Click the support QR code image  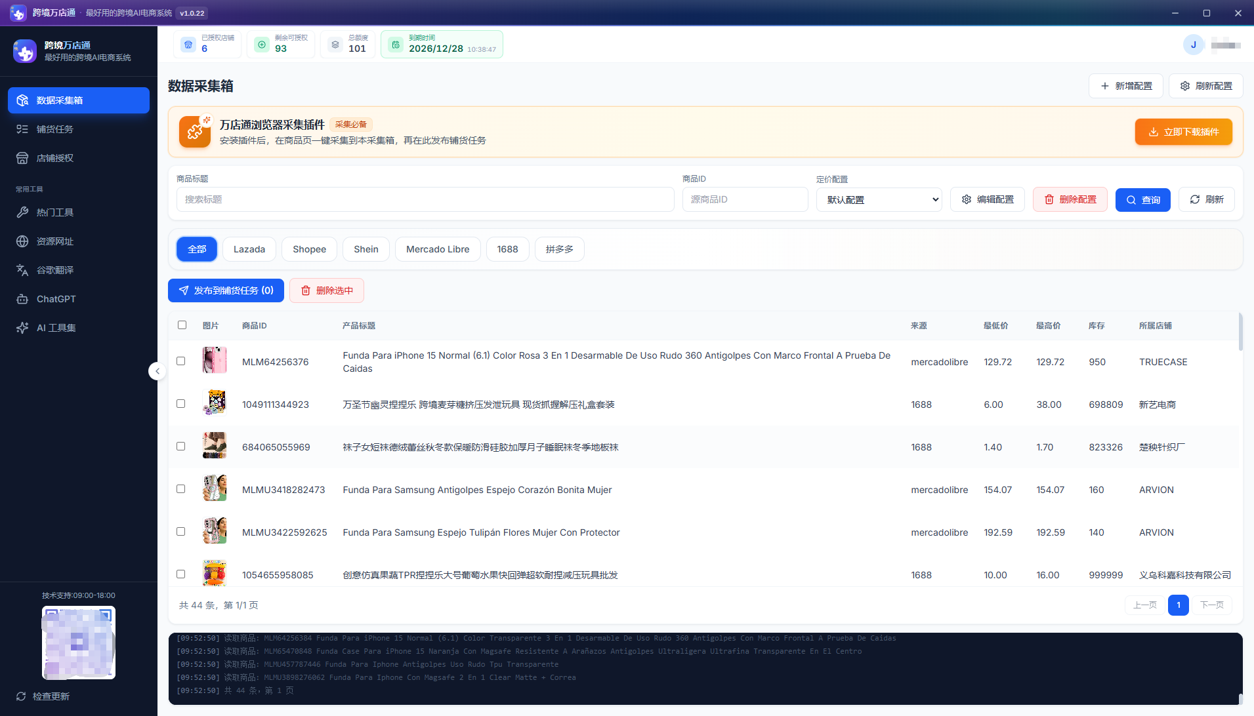(x=79, y=643)
